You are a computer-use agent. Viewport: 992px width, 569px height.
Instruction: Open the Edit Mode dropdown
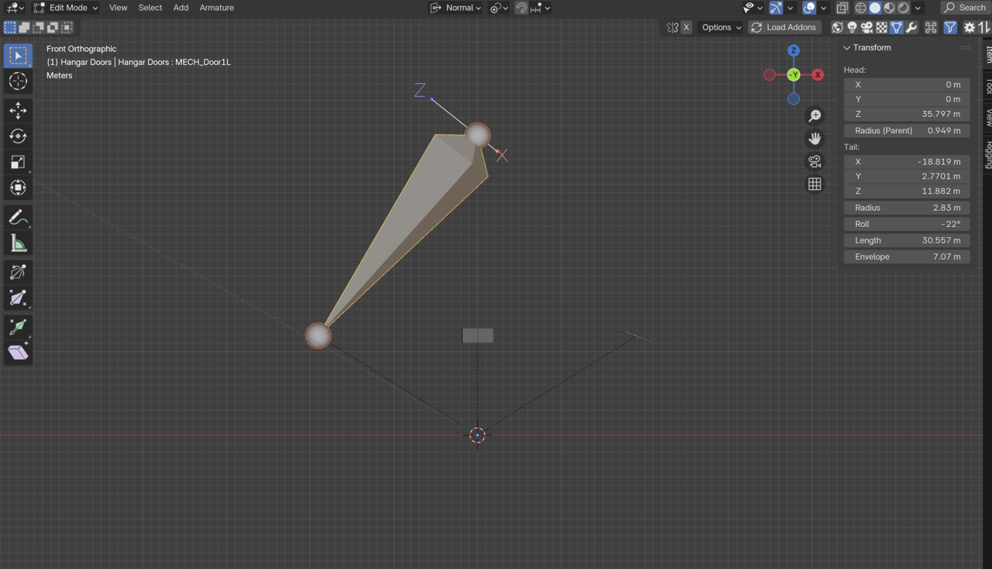(x=67, y=8)
